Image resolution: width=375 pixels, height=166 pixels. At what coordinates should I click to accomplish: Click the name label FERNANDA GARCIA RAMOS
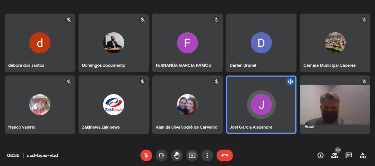tap(183, 65)
